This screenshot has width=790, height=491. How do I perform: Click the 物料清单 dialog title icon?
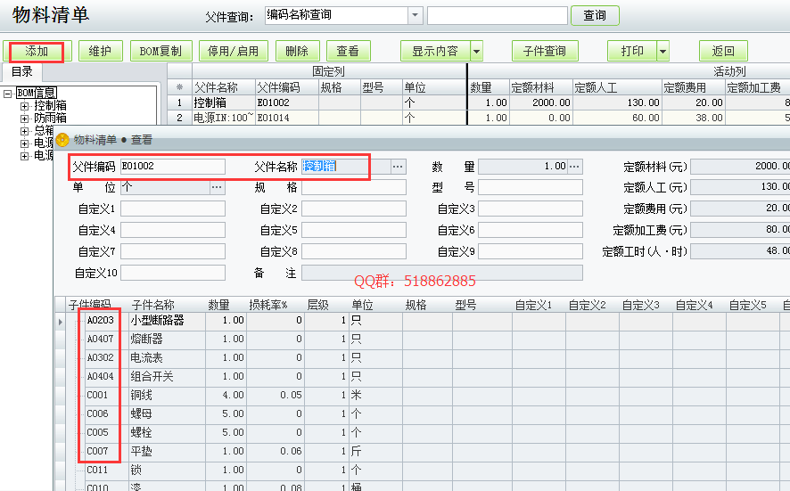coord(62,140)
